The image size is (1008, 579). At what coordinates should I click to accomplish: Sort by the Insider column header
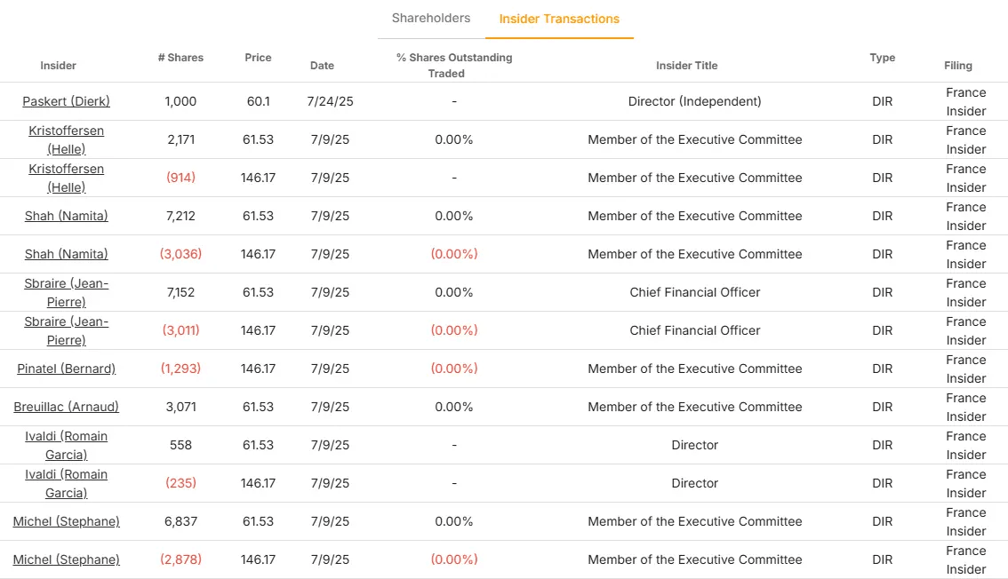click(59, 66)
